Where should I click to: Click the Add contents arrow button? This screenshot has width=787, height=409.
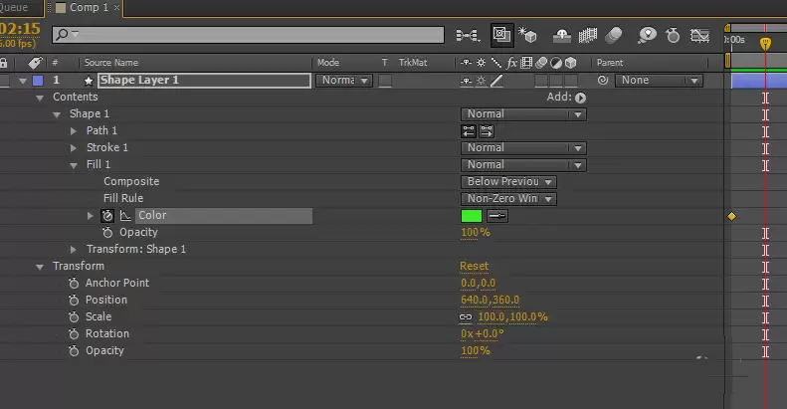tap(581, 98)
